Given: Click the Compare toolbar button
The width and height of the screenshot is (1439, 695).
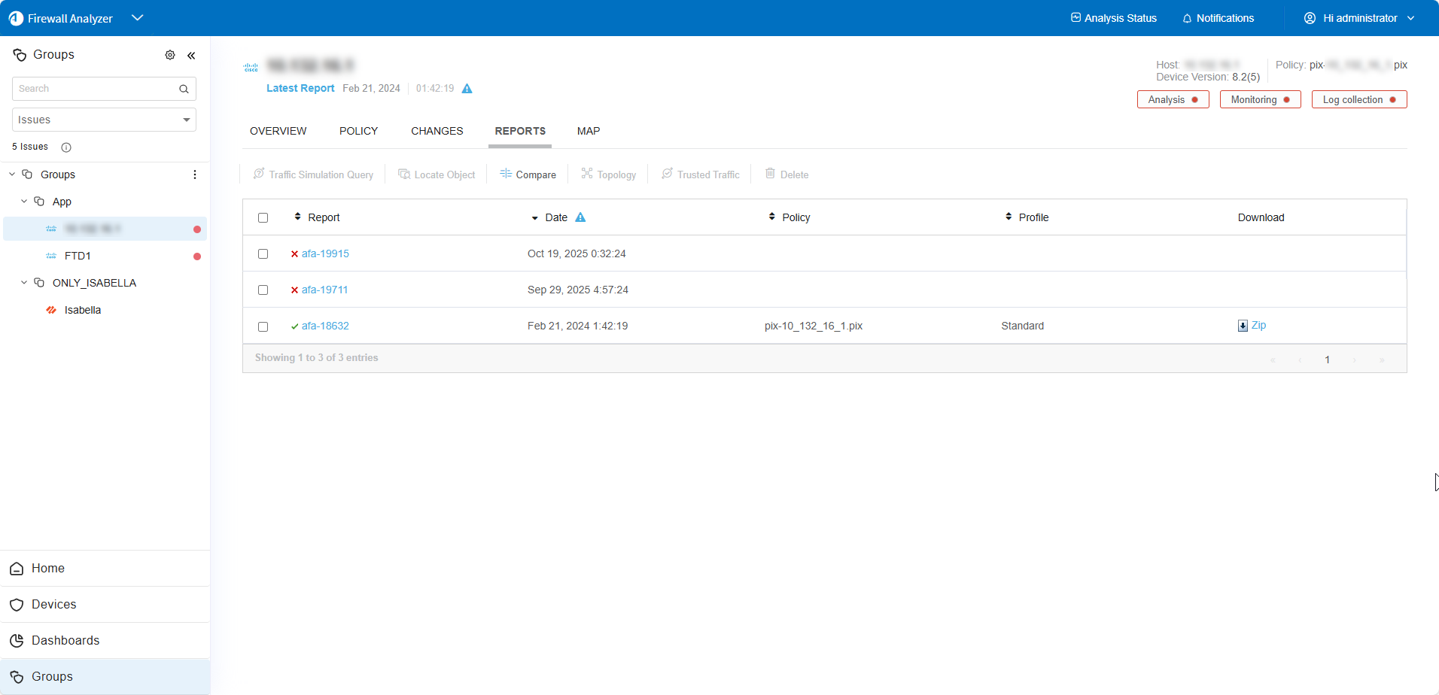Looking at the screenshot, I should coord(528,175).
